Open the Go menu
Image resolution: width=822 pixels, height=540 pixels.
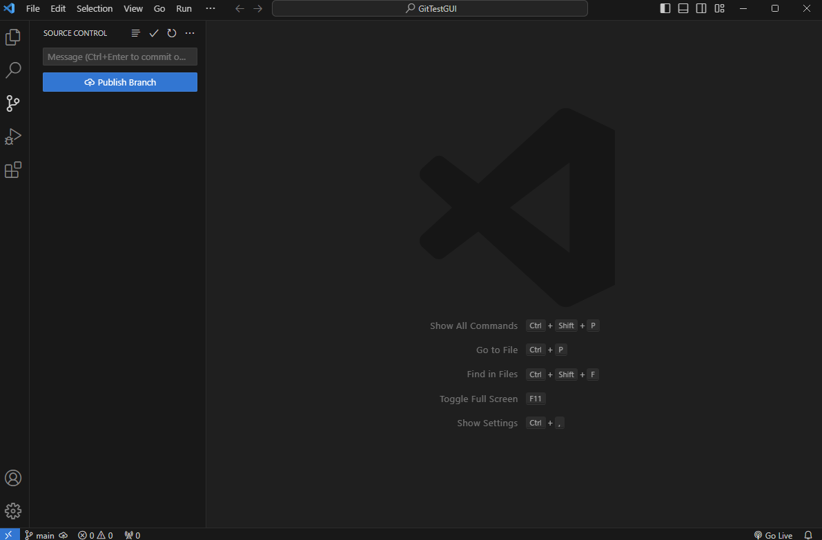(x=159, y=8)
